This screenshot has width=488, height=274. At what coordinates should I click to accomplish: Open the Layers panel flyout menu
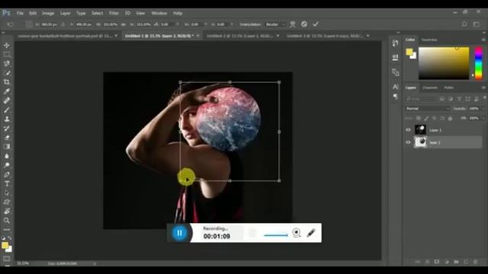483,88
